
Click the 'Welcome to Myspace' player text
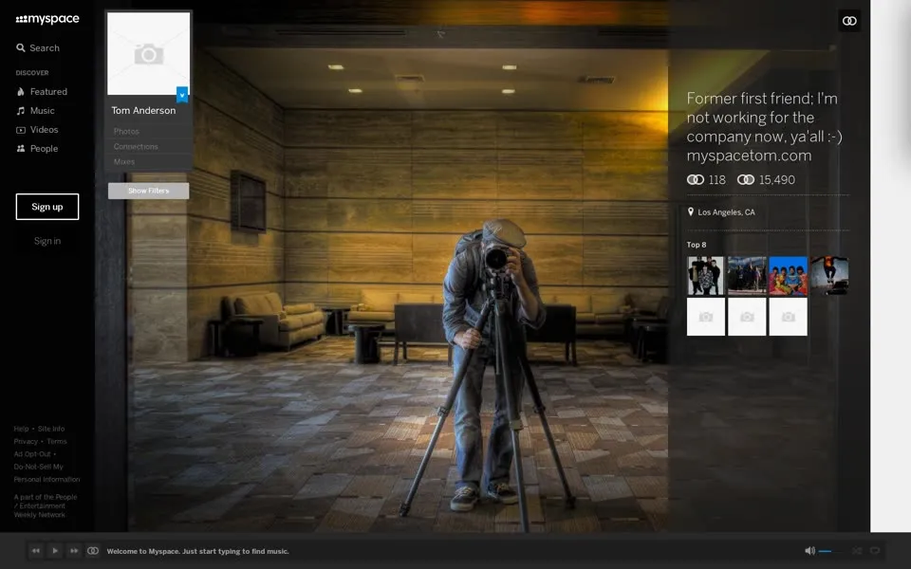[197, 552]
